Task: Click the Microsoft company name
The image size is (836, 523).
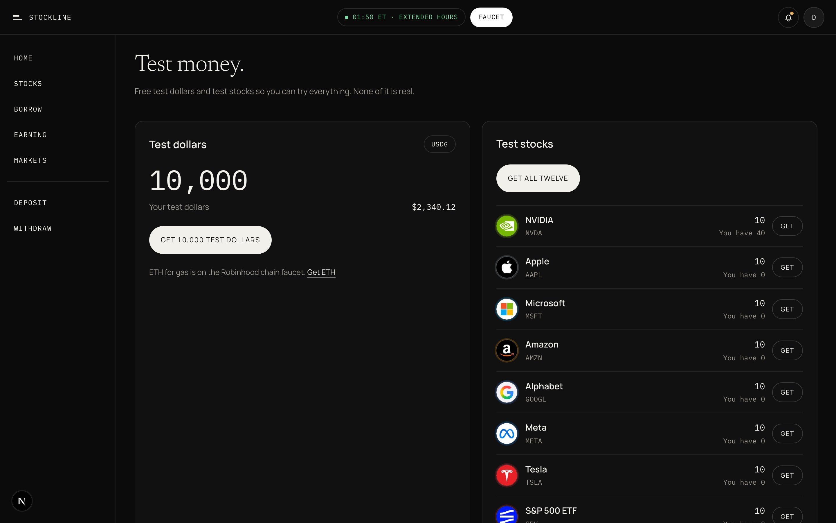Action: click(545, 303)
